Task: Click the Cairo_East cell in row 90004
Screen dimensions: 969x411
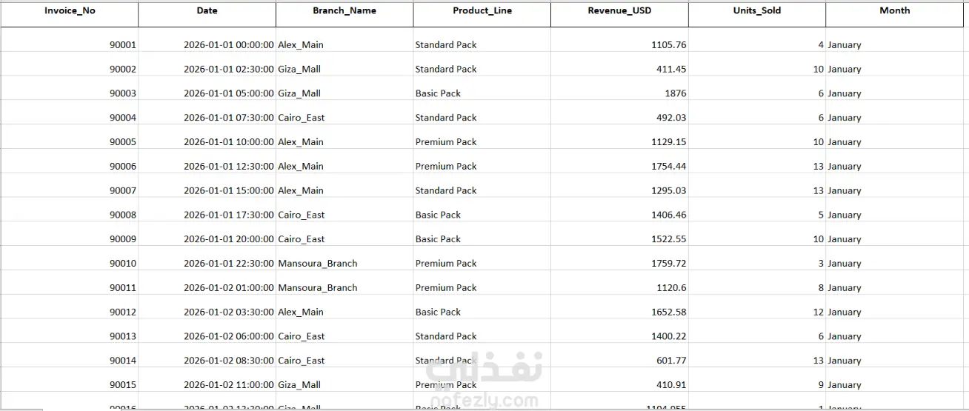Action: coord(344,118)
